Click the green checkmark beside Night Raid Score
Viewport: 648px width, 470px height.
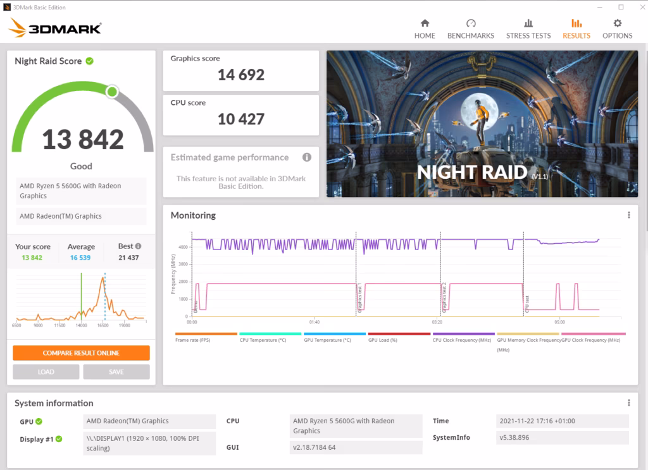tap(90, 61)
